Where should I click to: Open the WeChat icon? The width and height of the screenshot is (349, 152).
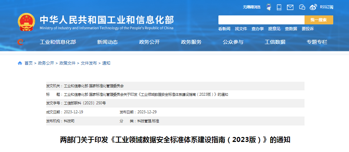(x=302, y=7)
